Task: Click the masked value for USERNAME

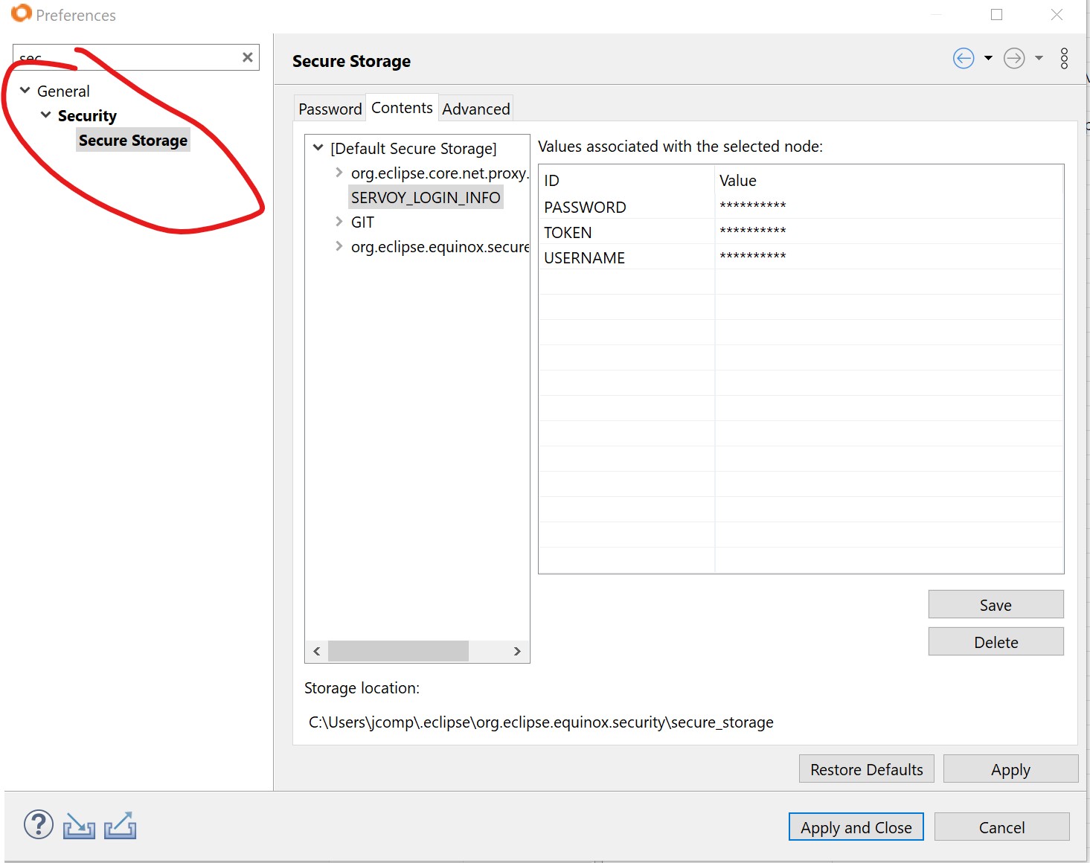Action: coord(753,257)
